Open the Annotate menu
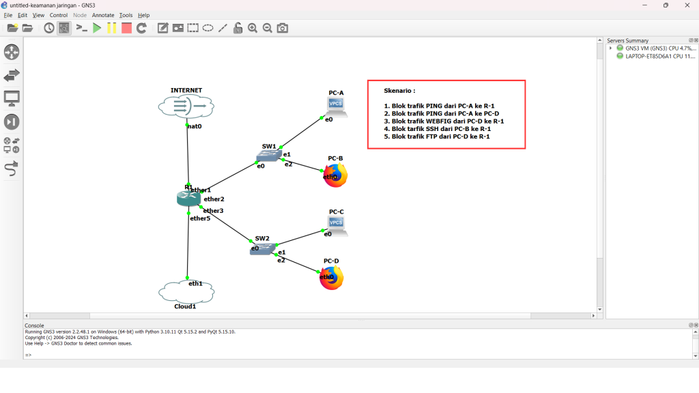 (103, 15)
